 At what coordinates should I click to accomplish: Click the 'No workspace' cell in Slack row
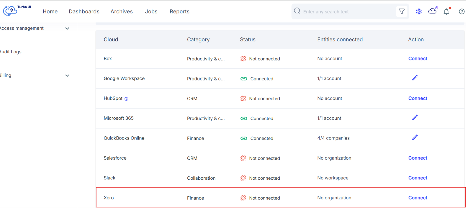333,178
